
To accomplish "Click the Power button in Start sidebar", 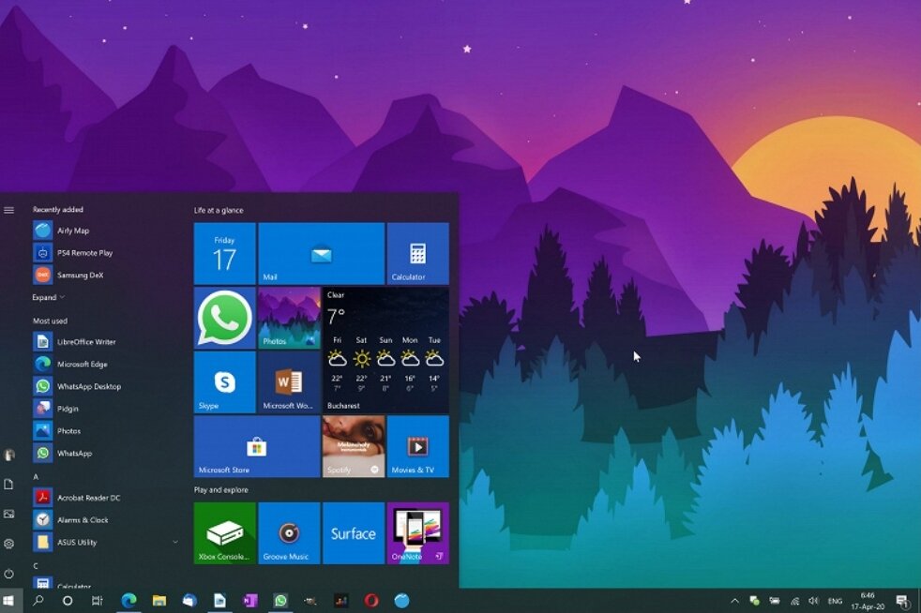I will click(x=8, y=574).
